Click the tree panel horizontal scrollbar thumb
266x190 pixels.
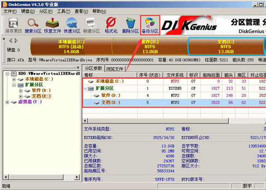tap(36, 177)
